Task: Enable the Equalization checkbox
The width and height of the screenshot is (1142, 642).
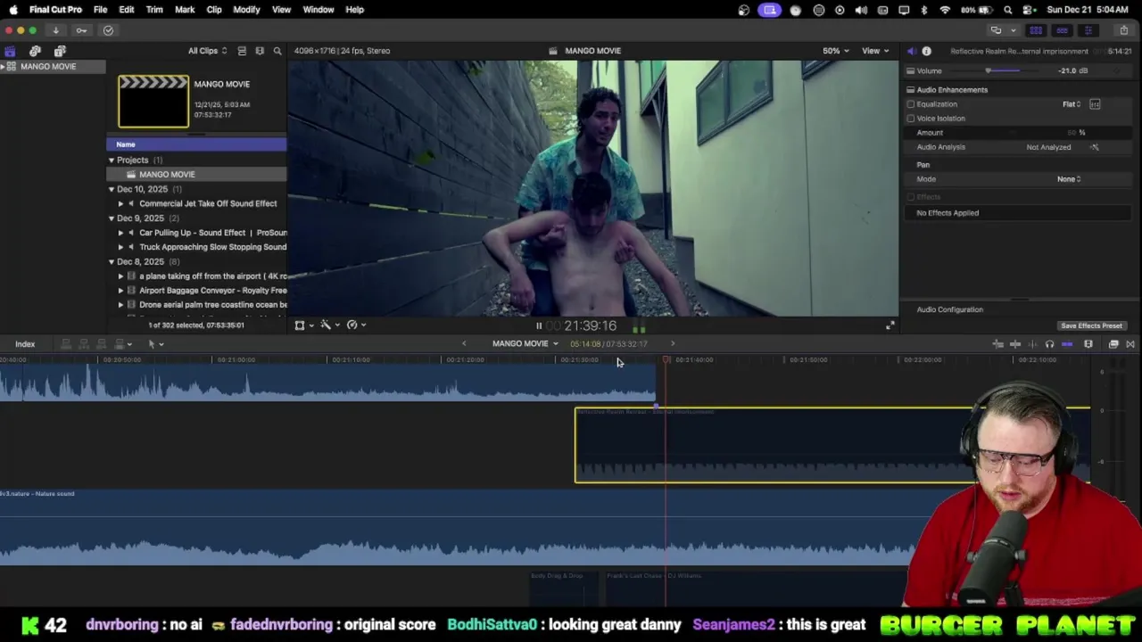Action: (x=911, y=104)
